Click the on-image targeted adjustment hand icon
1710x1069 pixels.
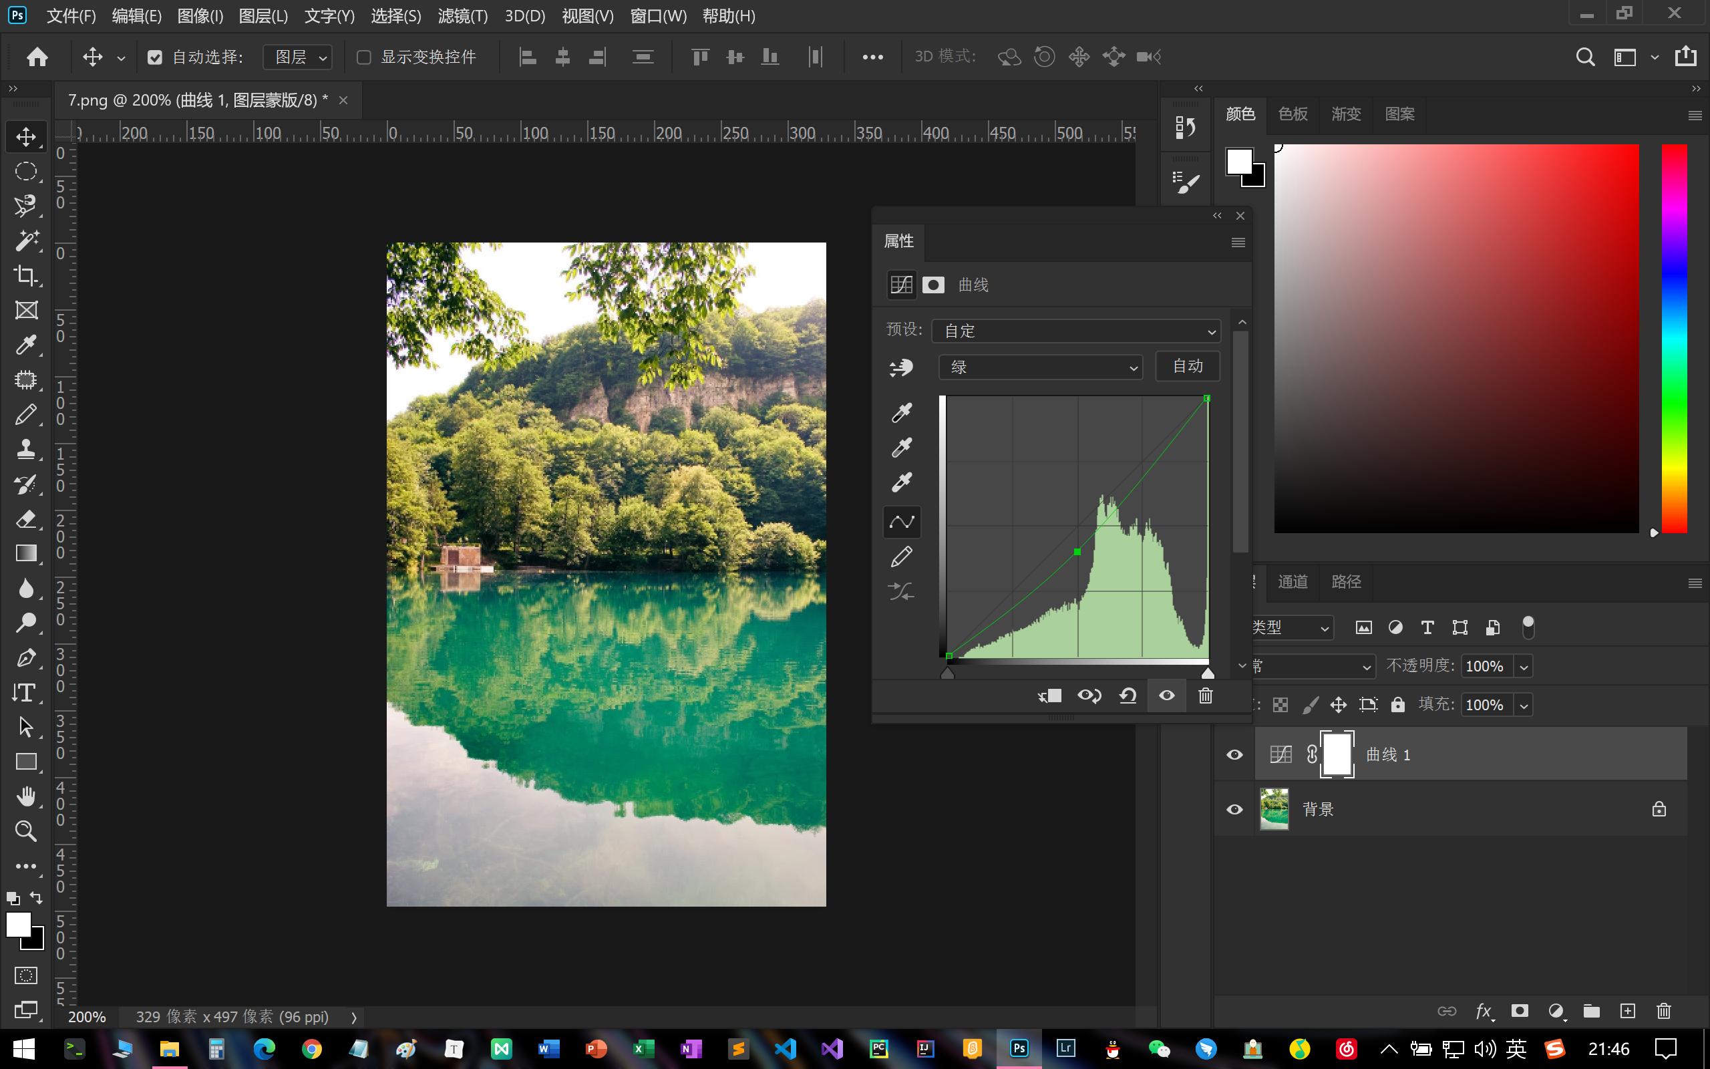[901, 367]
